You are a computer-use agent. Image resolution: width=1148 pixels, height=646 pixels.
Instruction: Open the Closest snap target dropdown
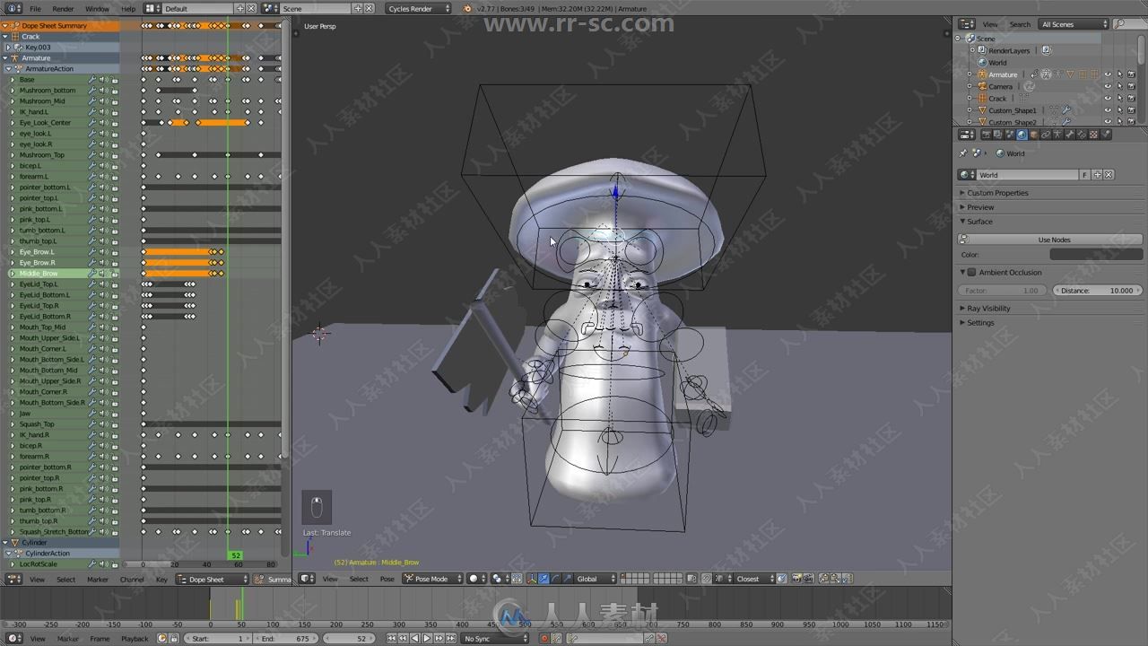(753, 579)
